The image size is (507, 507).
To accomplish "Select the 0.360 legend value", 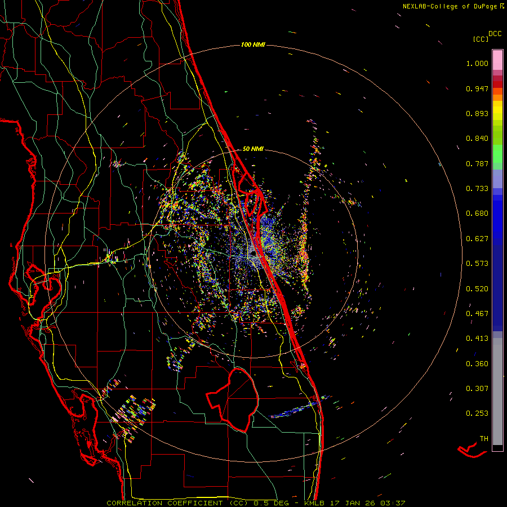I will (x=477, y=363).
